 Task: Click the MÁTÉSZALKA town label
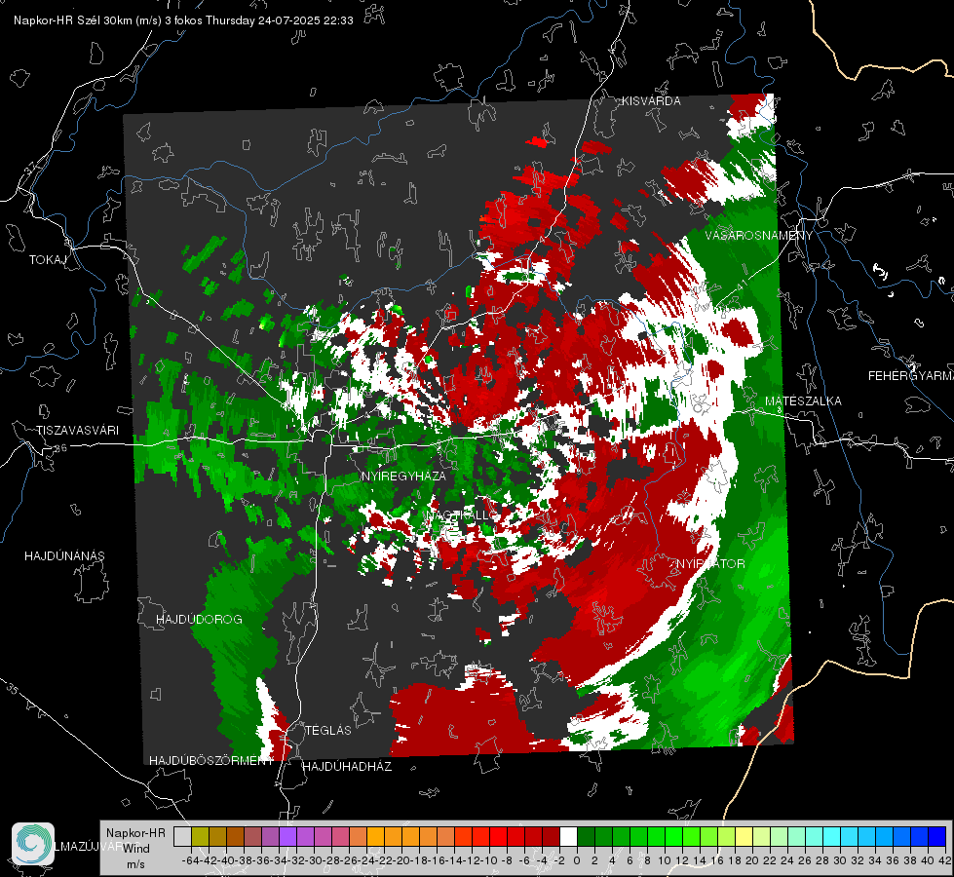tap(803, 401)
